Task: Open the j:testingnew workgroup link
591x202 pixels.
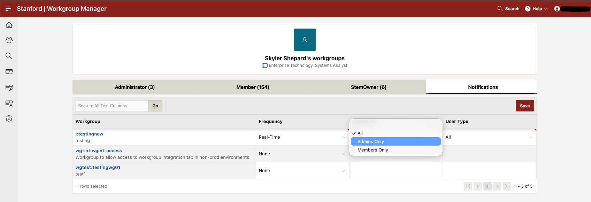Action: 89,134
